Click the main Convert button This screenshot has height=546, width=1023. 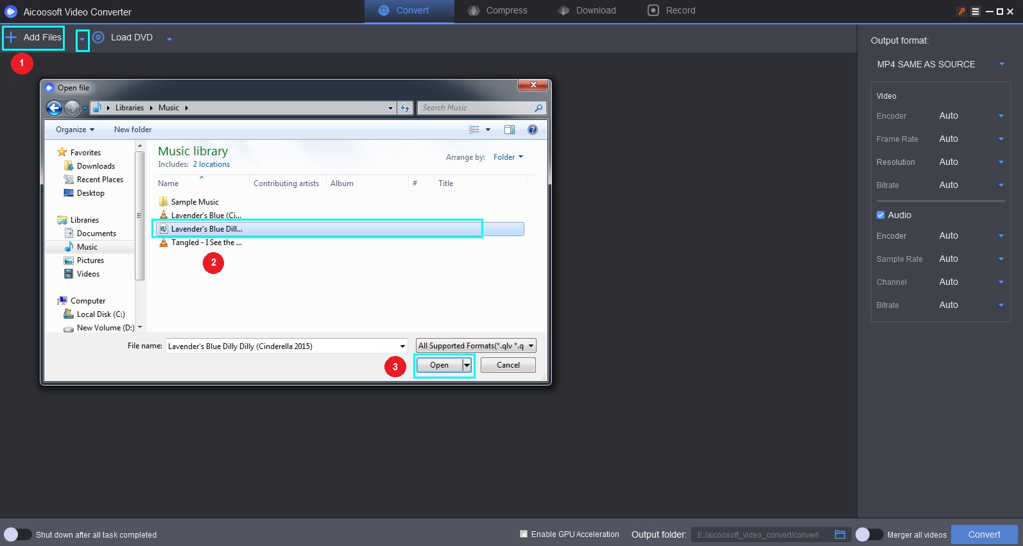coord(984,534)
